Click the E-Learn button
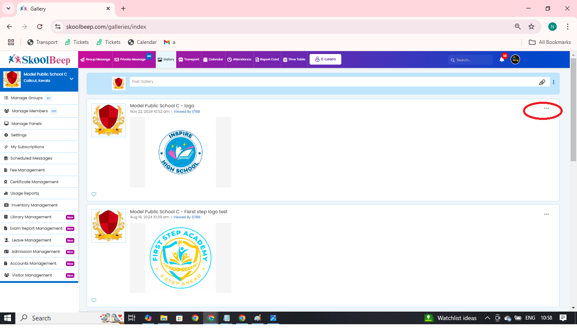 coord(325,60)
